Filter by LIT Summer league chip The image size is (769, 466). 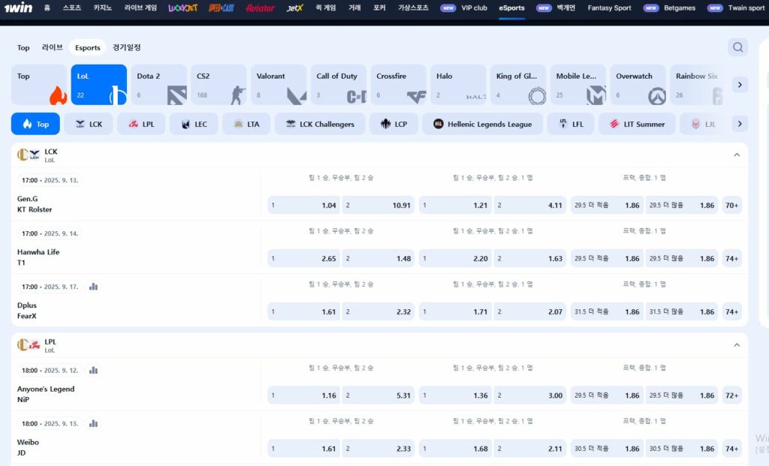point(637,124)
